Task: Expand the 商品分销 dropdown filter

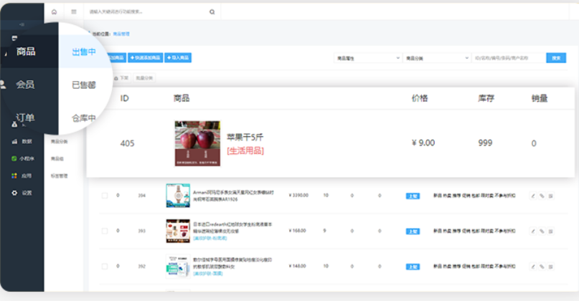Action: (435, 57)
